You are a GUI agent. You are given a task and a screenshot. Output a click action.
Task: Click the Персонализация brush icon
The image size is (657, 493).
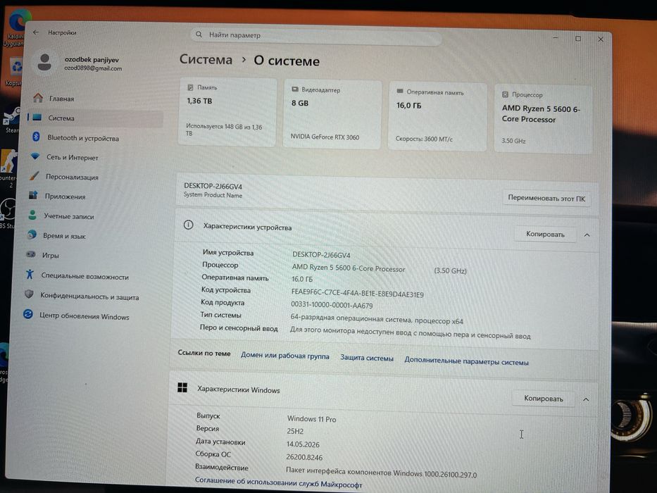[35, 175]
